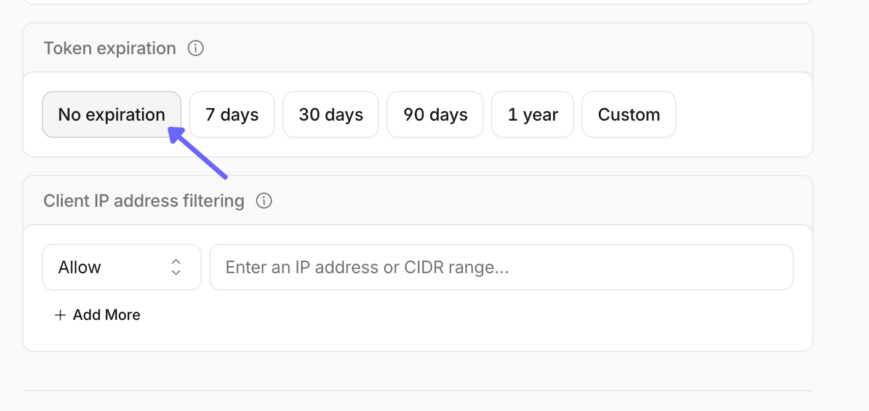Pick the 90 days expiration option
Image resolution: width=869 pixels, height=411 pixels.
coord(435,114)
